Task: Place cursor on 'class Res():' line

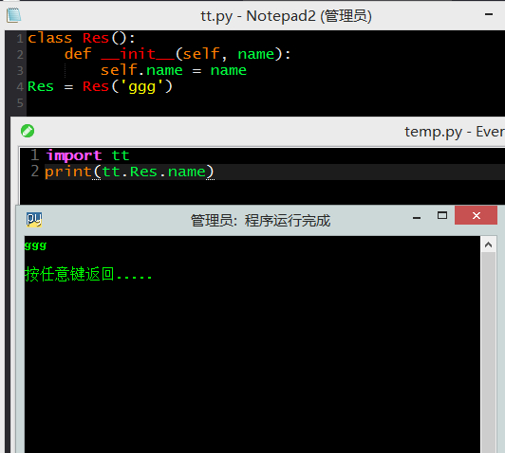Action: [x=82, y=38]
